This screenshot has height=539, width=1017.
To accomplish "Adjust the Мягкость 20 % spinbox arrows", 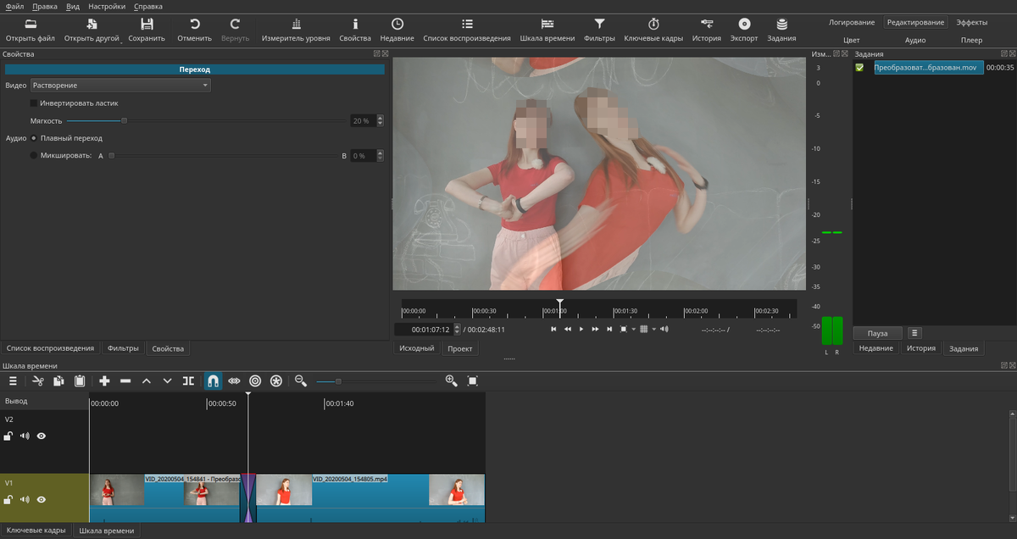I will (x=380, y=120).
